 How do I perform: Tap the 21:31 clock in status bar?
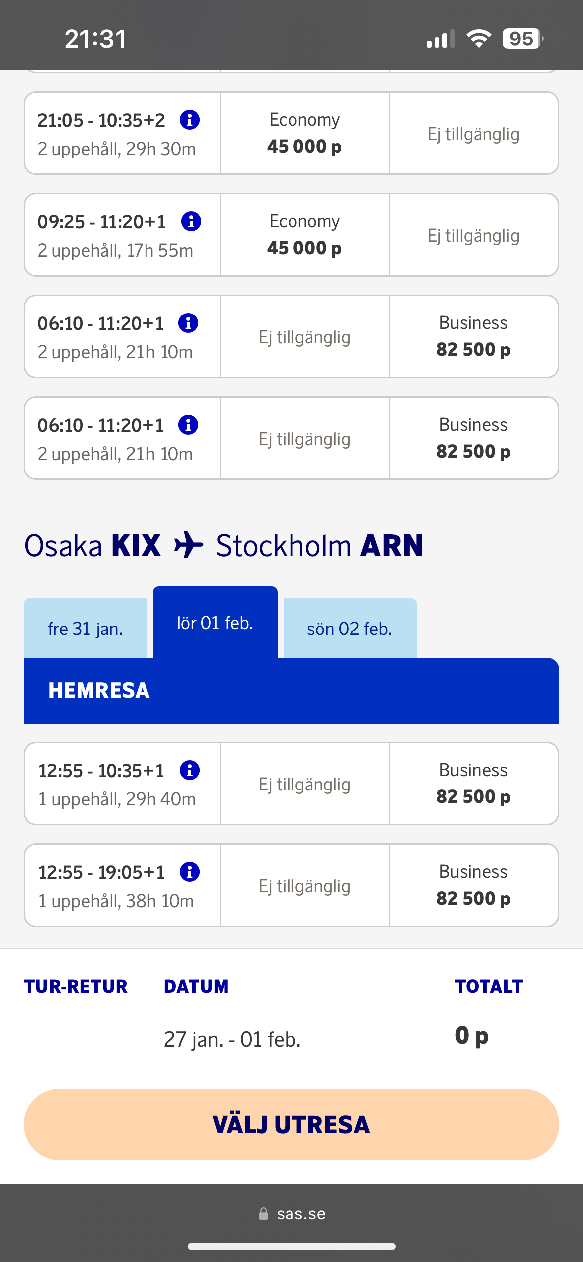pyautogui.click(x=95, y=39)
